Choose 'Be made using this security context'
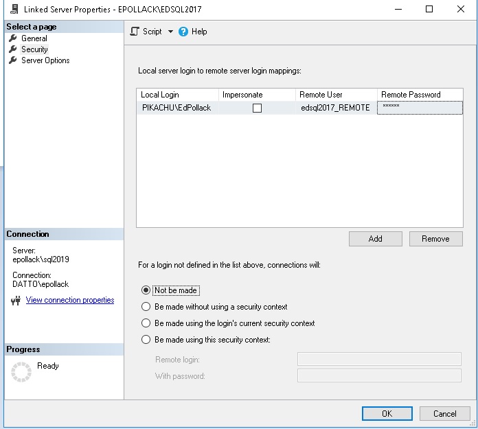 pyautogui.click(x=146, y=340)
